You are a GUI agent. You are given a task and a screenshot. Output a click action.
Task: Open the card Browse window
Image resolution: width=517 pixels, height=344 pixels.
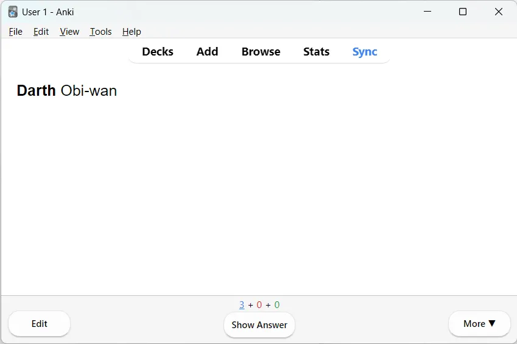pyautogui.click(x=261, y=51)
